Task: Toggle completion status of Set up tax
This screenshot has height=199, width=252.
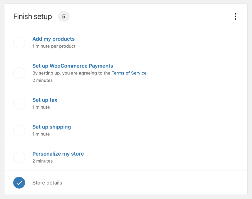Action: click(19, 104)
